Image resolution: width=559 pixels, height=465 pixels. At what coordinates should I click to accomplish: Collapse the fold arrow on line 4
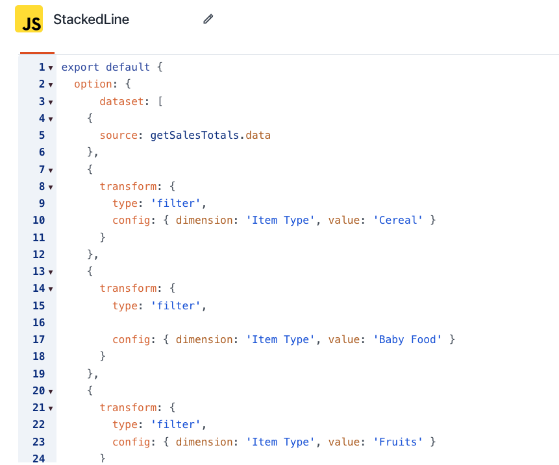pyautogui.click(x=51, y=119)
